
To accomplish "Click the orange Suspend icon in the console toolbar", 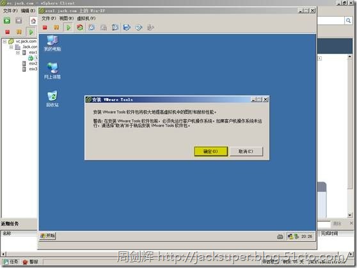I will pyautogui.click(x=56, y=28).
